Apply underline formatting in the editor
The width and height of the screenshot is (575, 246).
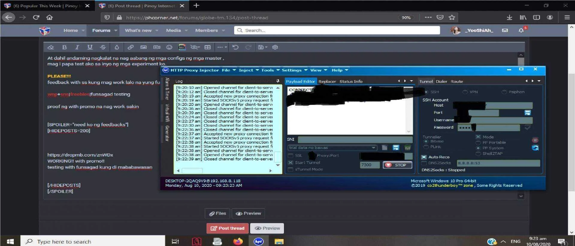pos(90,47)
